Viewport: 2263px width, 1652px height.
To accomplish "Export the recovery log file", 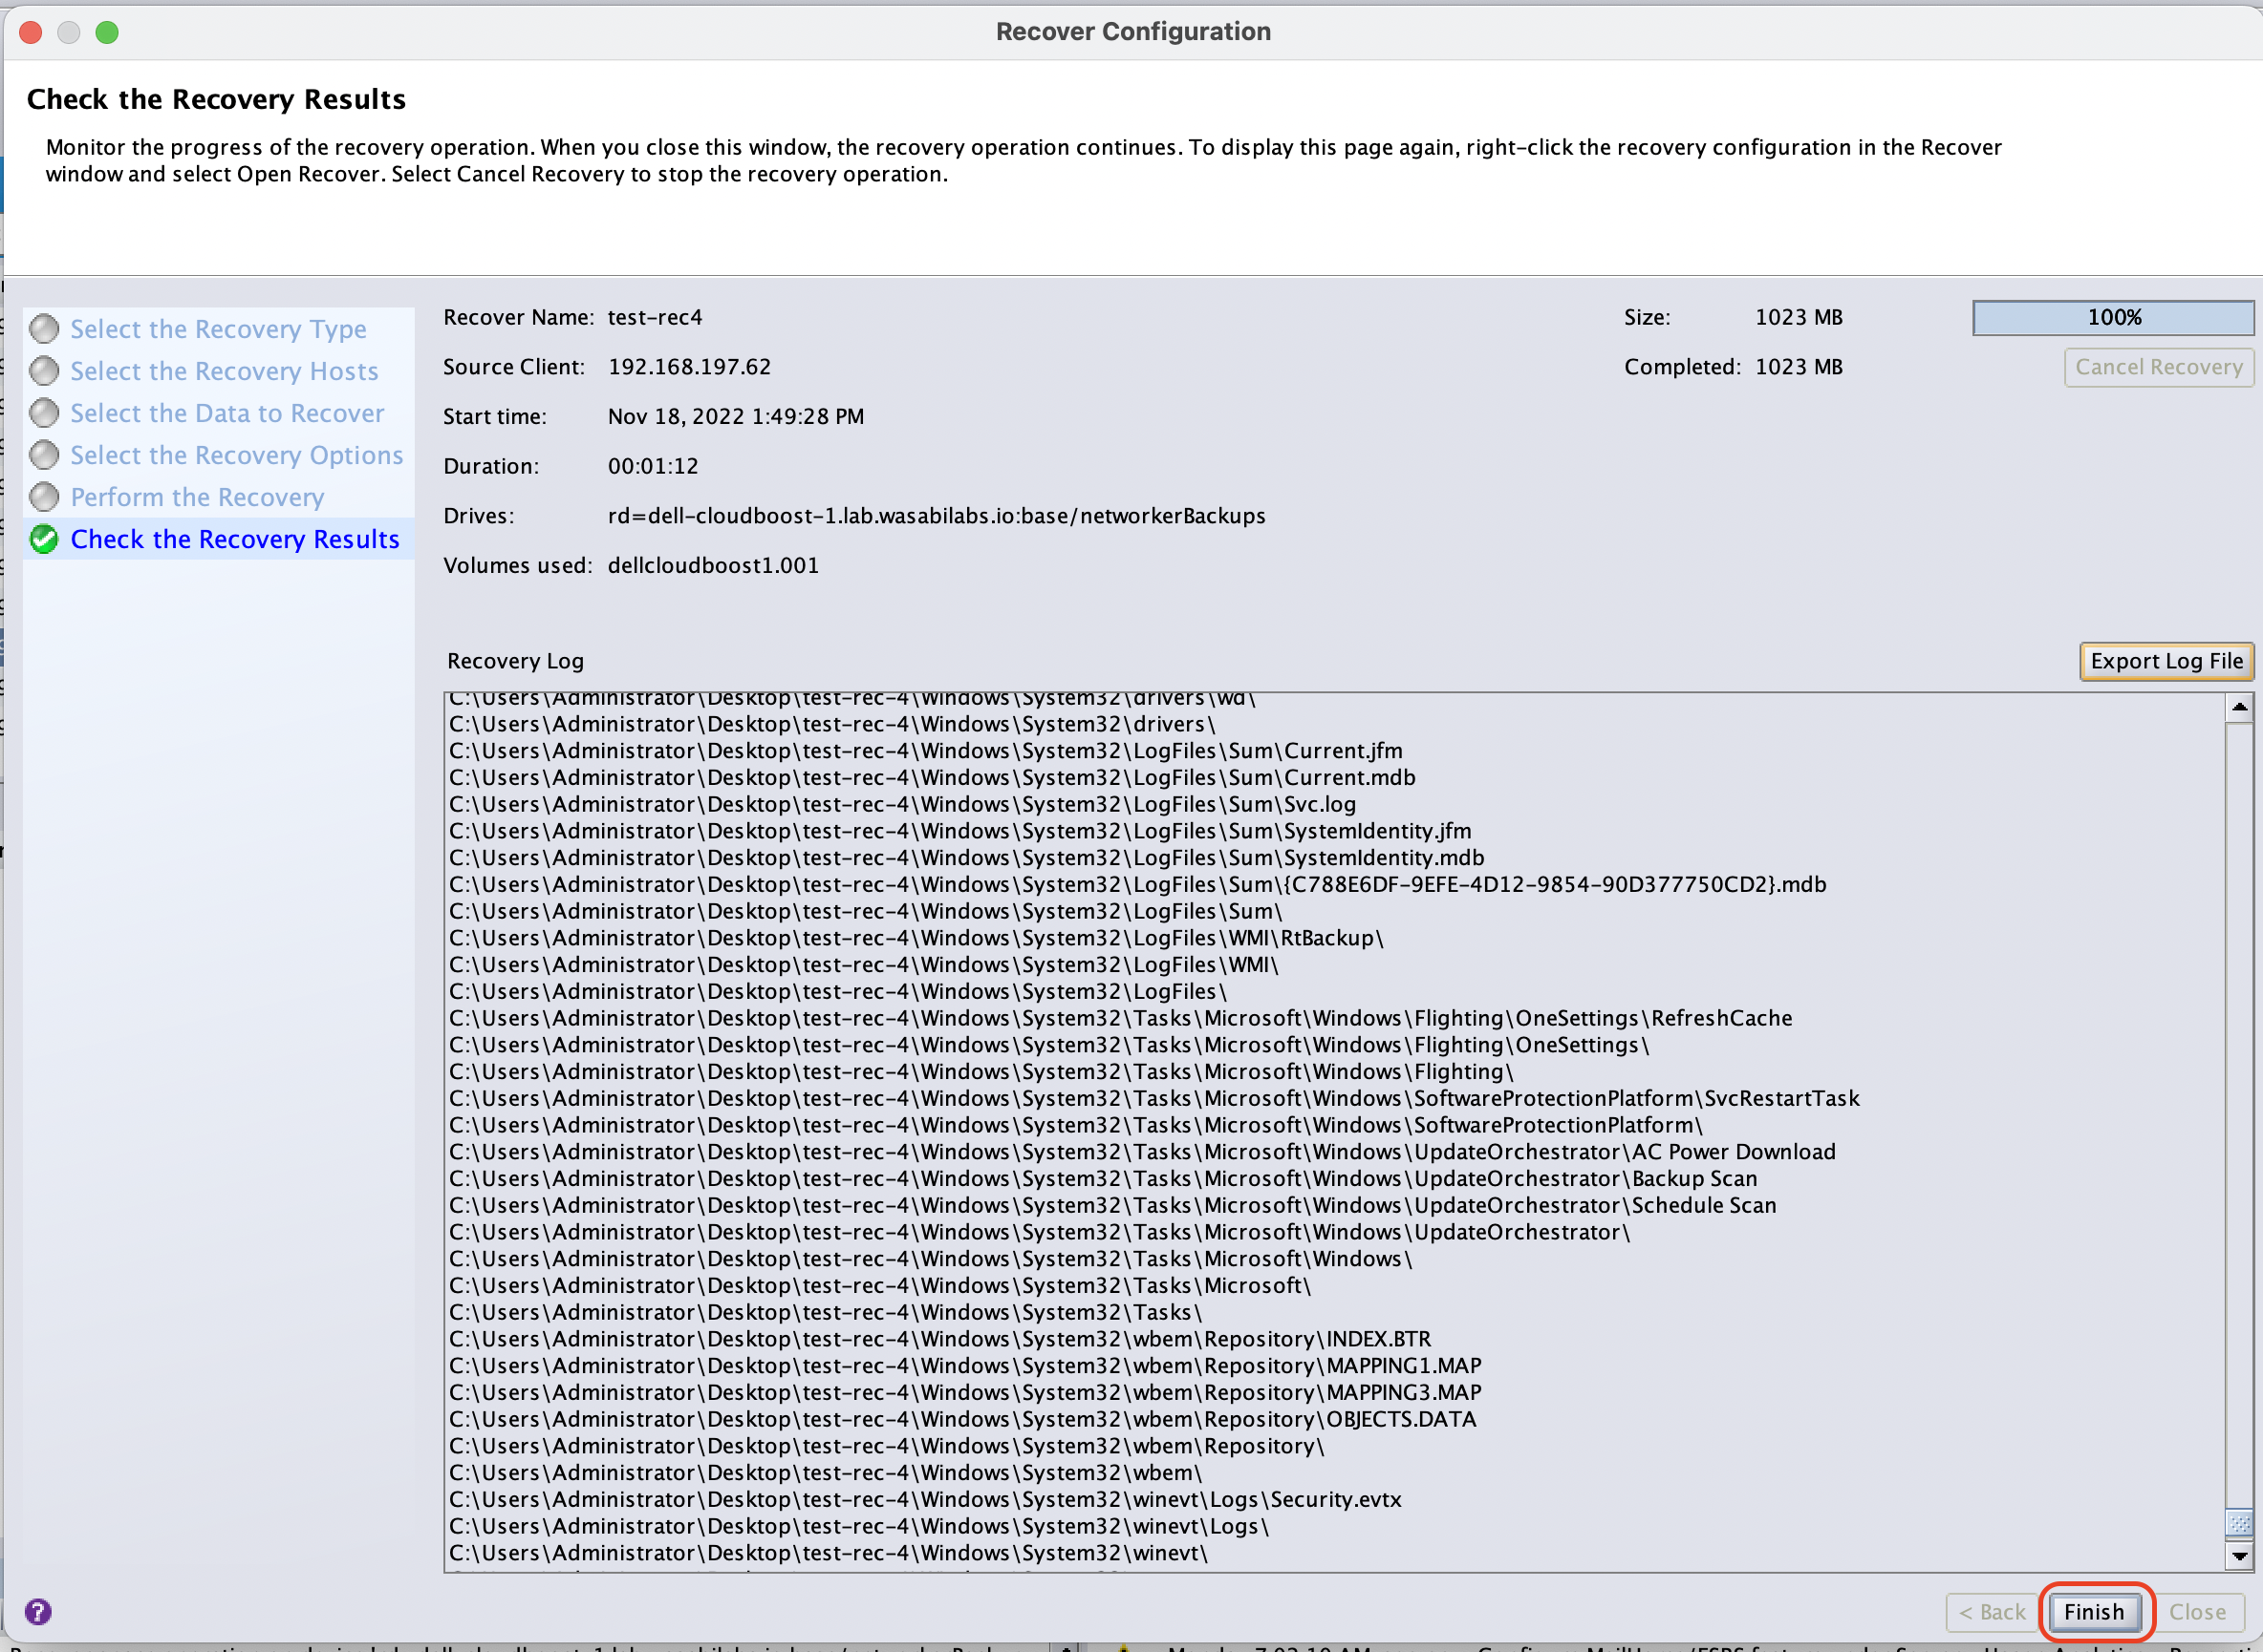I will pos(2166,661).
